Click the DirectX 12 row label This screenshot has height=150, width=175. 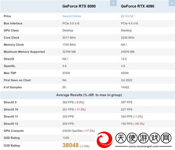(11, 124)
